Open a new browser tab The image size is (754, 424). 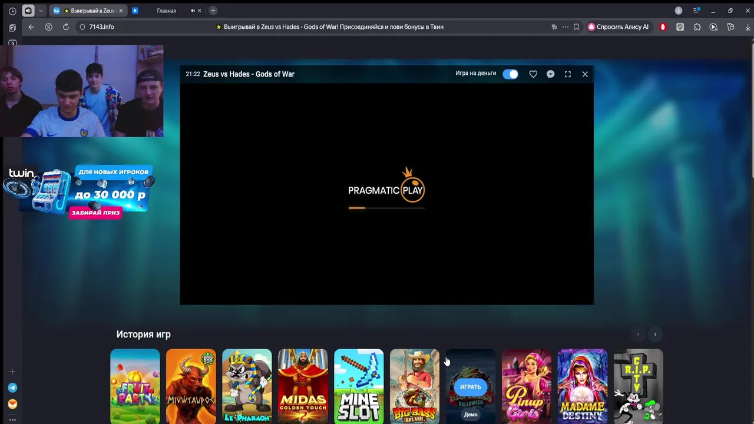click(213, 11)
